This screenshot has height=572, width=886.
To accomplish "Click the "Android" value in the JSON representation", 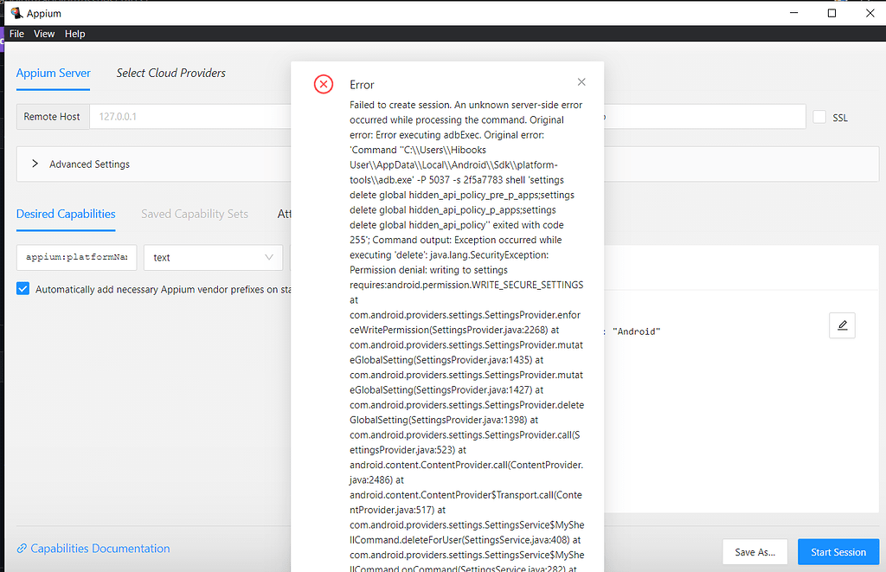I will click(x=636, y=331).
